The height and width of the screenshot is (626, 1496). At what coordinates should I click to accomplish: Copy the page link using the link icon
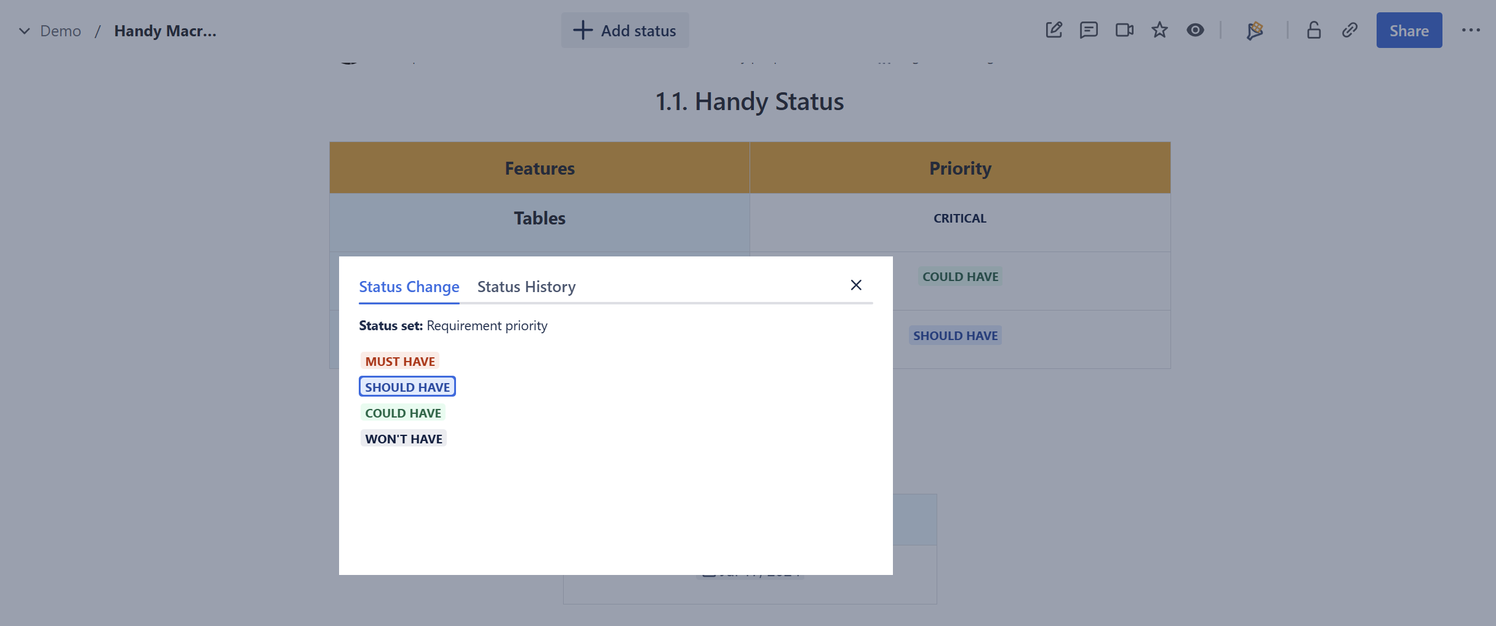pyautogui.click(x=1350, y=30)
